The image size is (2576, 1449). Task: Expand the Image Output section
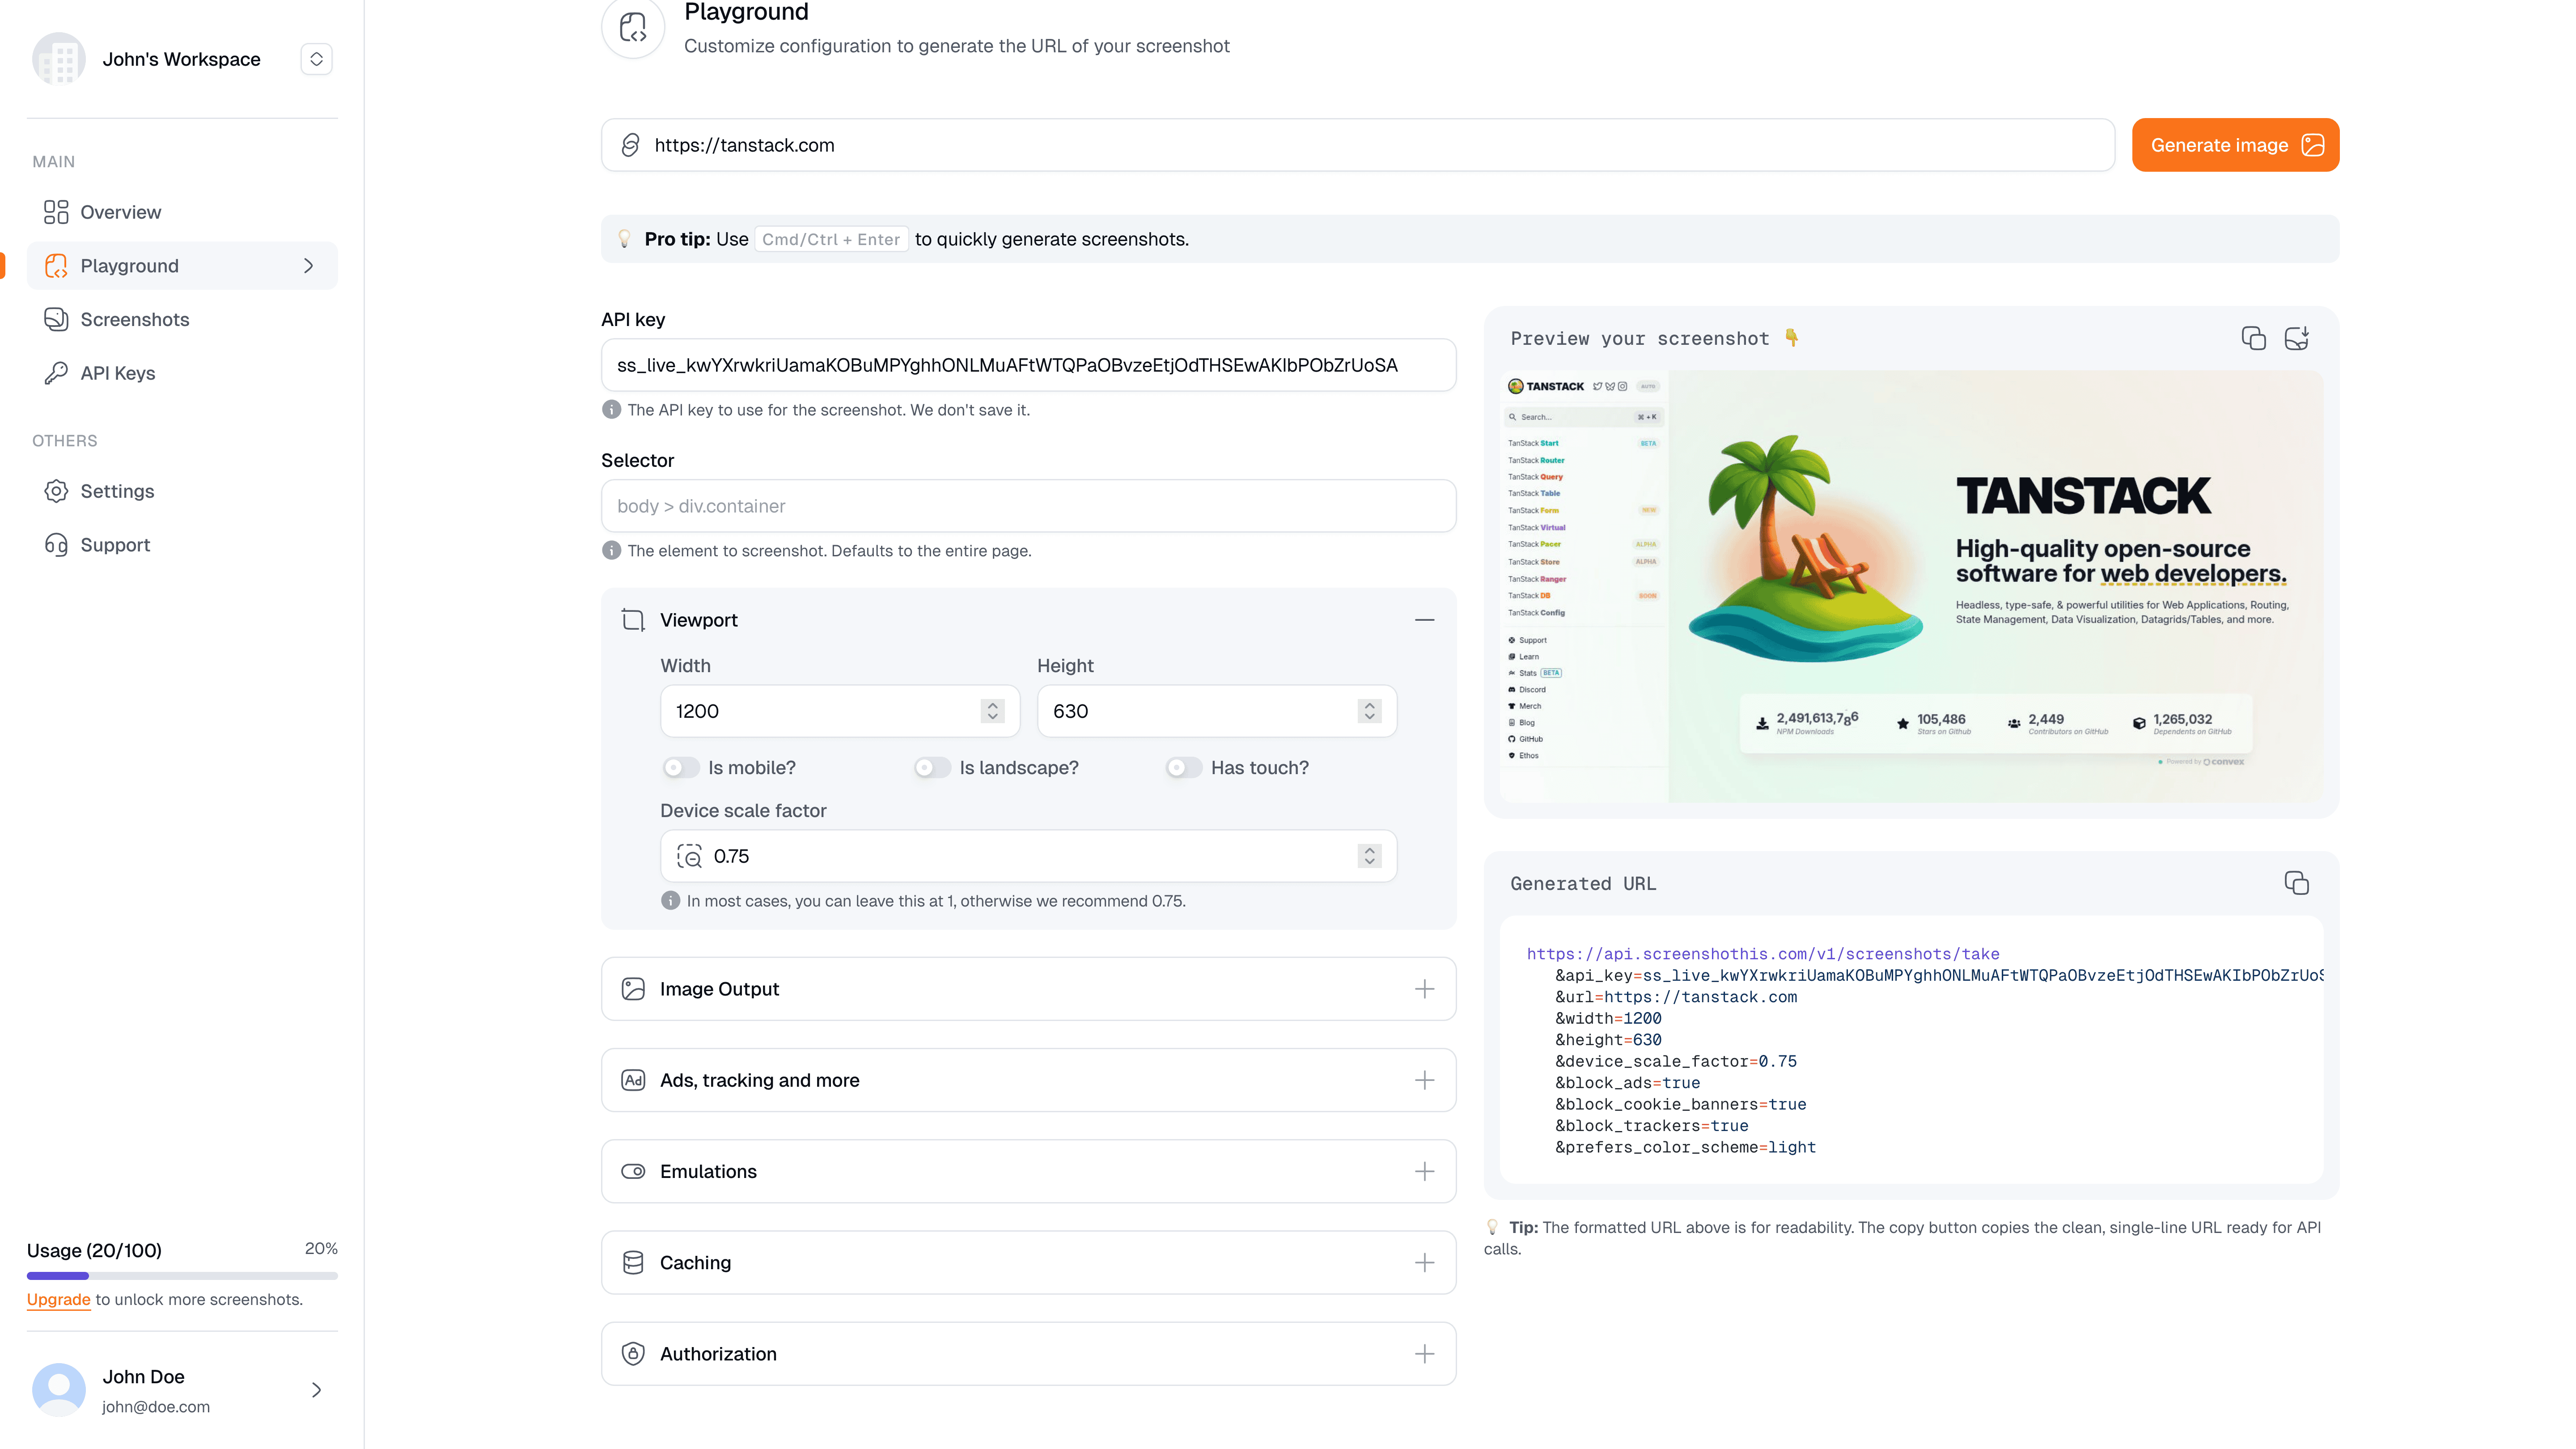[x=1425, y=988]
